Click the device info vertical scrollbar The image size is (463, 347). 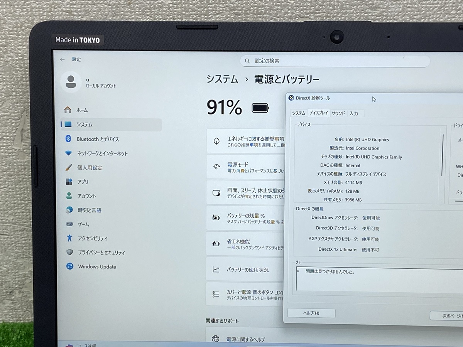(x=443, y=154)
